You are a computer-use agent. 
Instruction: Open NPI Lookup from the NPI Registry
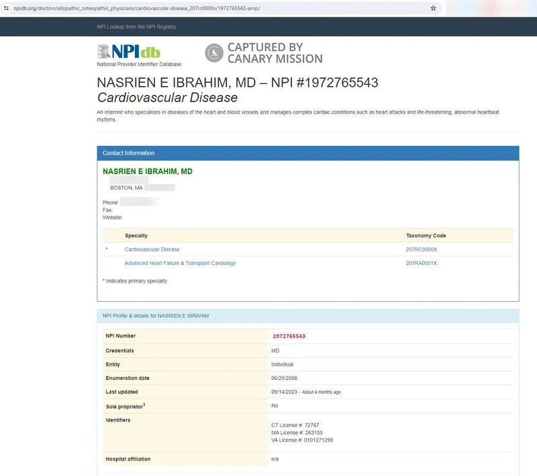coord(136,27)
